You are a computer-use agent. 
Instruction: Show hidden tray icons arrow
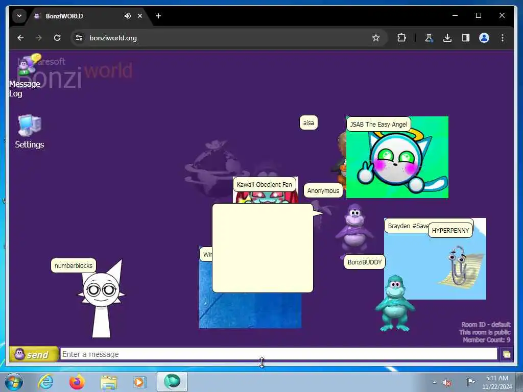(434, 382)
